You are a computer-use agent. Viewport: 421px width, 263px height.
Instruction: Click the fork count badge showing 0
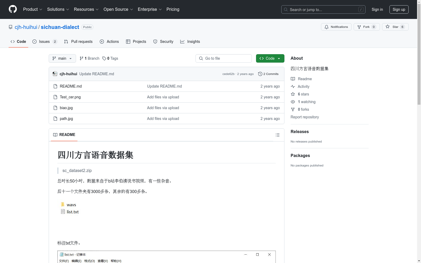[374, 27]
